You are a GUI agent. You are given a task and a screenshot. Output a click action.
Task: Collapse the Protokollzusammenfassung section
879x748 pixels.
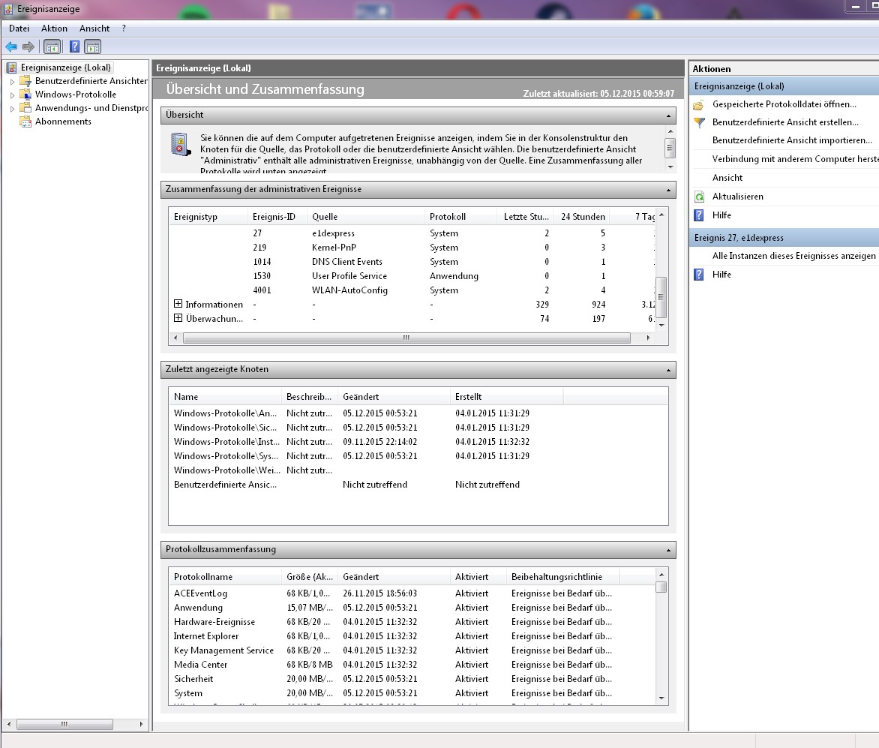[x=668, y=550]
